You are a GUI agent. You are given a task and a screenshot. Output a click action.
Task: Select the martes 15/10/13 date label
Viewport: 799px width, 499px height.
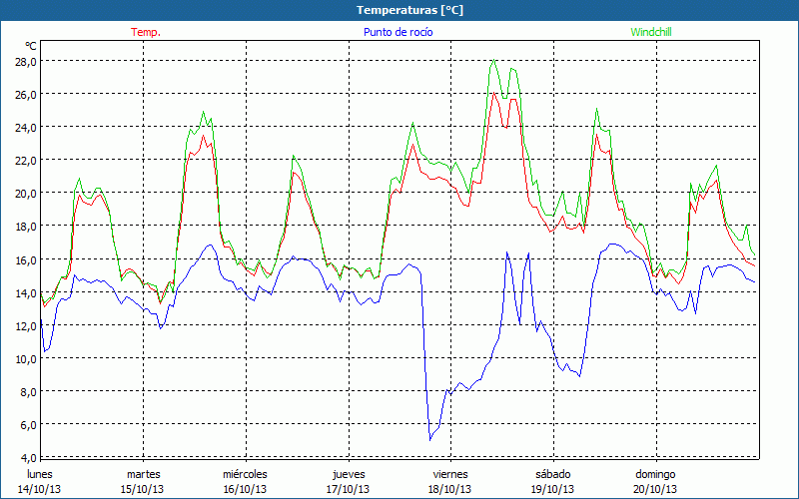(x=143, y=481)
